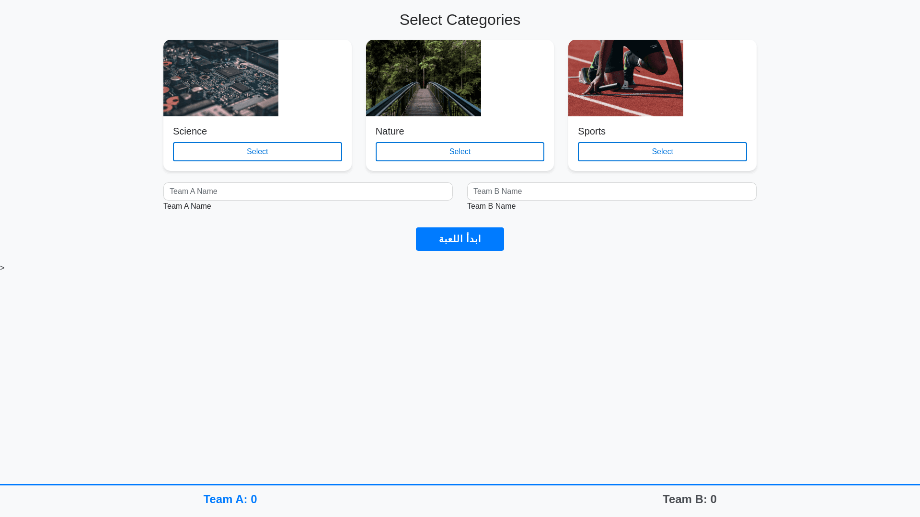Click the Science card title
The image size is (920, 517).
point(190,131)
